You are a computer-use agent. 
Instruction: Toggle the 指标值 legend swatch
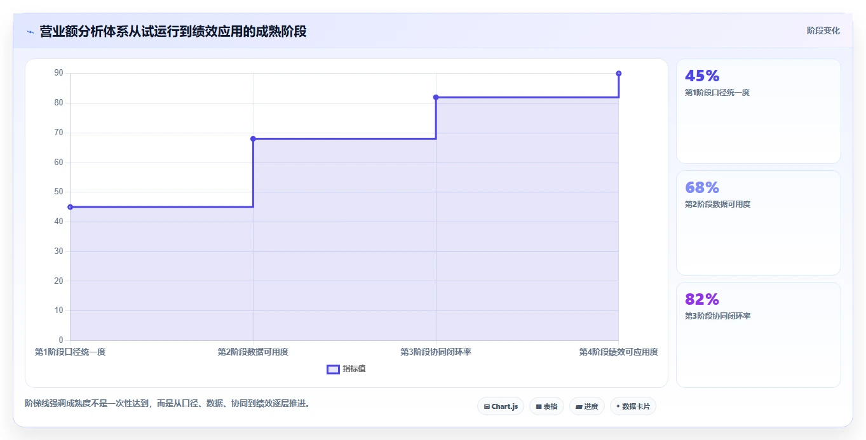click(x=333, y=369)
